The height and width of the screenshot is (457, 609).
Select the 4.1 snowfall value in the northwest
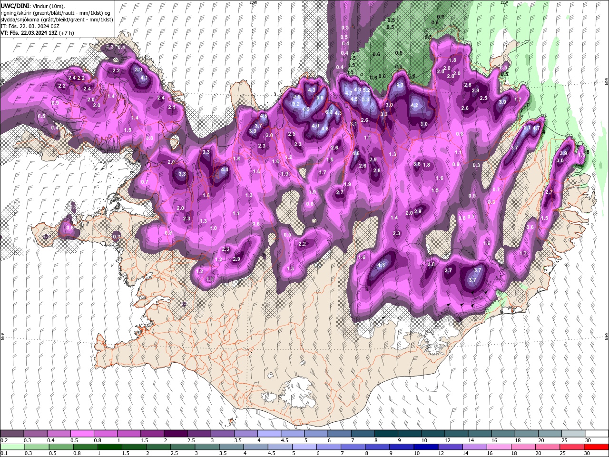click(143, 78)
